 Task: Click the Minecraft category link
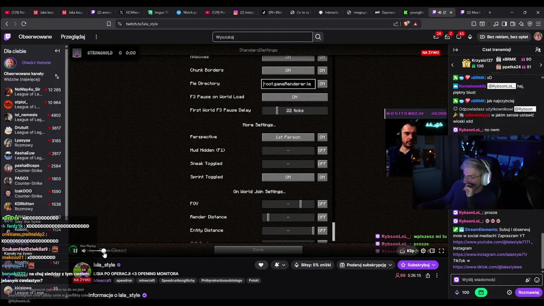[102, 280]
